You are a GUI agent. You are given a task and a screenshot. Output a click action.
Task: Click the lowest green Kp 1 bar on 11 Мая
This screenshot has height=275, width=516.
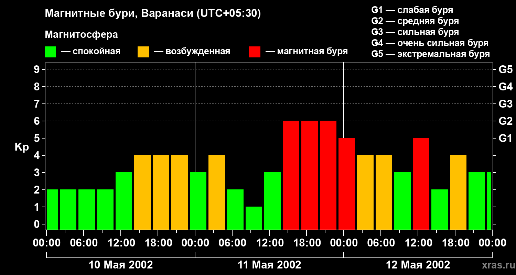pyautogui.click(x=254, y=218)
